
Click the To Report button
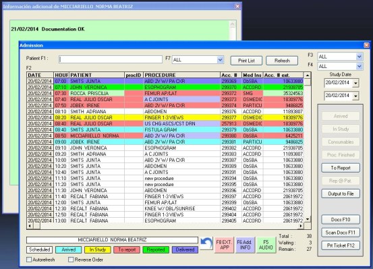pos(341,168)
